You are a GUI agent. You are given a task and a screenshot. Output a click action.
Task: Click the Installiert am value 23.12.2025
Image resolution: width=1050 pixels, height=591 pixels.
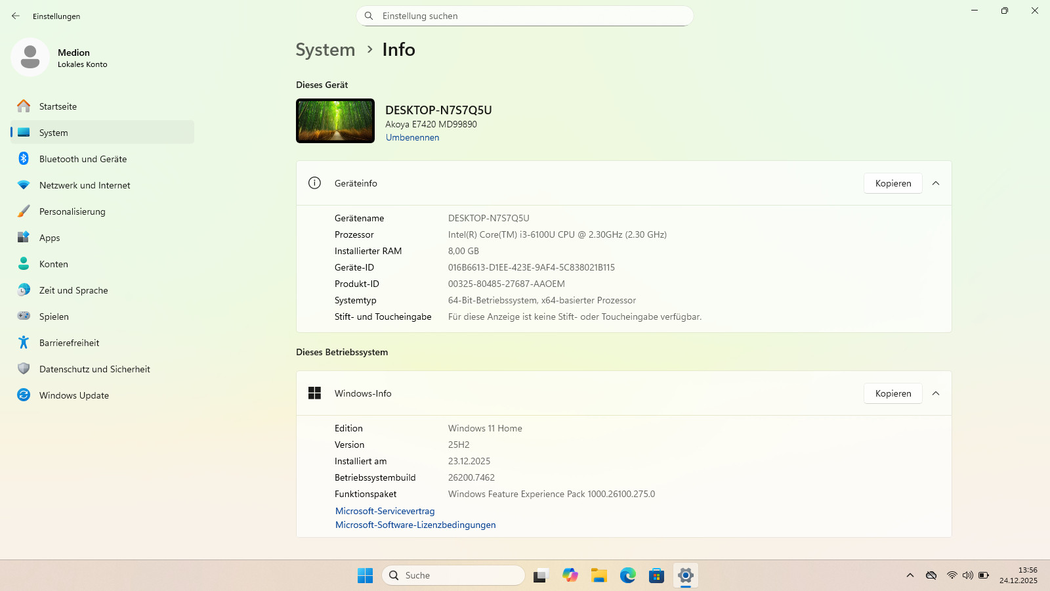tap(469, 461)
